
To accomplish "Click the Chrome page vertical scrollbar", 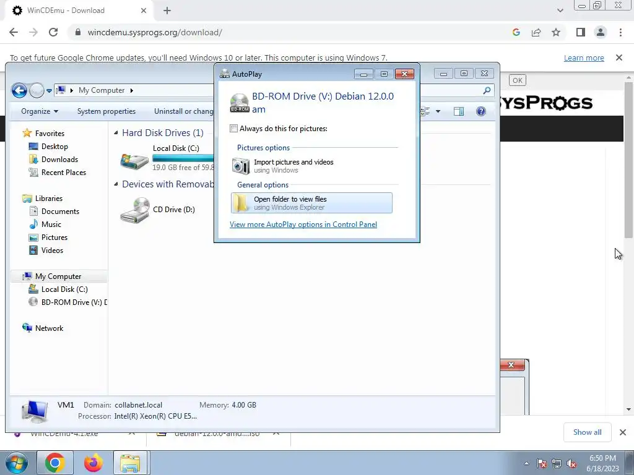I will (x=628, y=160).
